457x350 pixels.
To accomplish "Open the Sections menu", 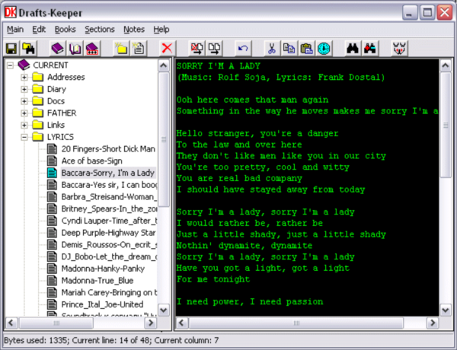I will click(x=100, y=29).
